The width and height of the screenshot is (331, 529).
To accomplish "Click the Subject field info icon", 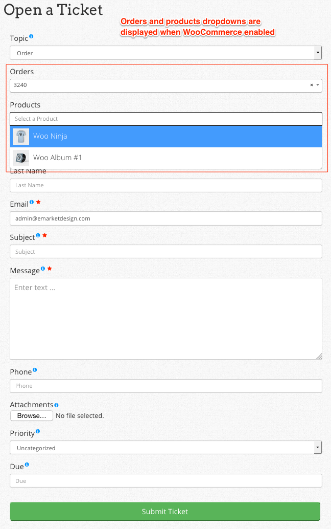I will click(x=38, y=235).
